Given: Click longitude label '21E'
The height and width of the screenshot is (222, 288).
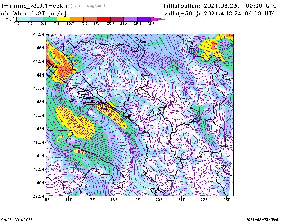Looking at the screenshot, I should point(181,200).
